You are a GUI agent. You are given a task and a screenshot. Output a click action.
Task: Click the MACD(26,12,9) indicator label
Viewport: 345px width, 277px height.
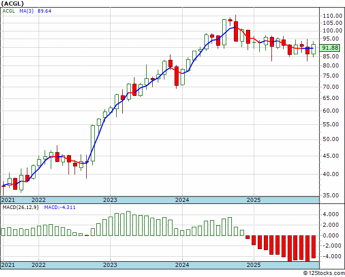coord(20,207)
